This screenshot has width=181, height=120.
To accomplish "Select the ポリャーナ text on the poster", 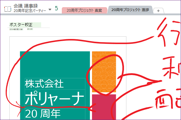I will (55, 99).
